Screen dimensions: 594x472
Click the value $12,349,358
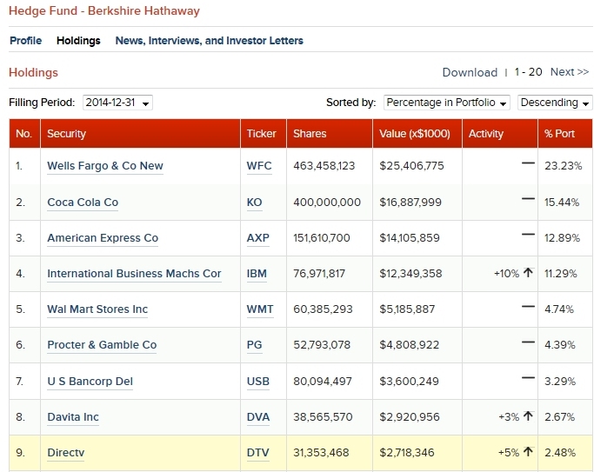(410, 273)
